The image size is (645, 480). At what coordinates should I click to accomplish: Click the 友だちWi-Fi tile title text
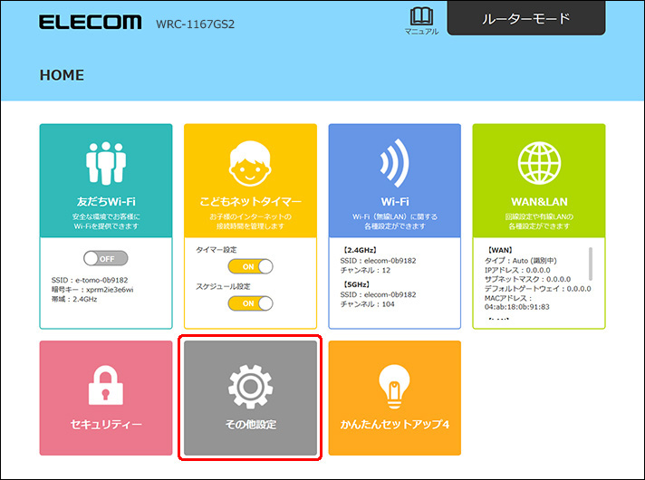105,201
